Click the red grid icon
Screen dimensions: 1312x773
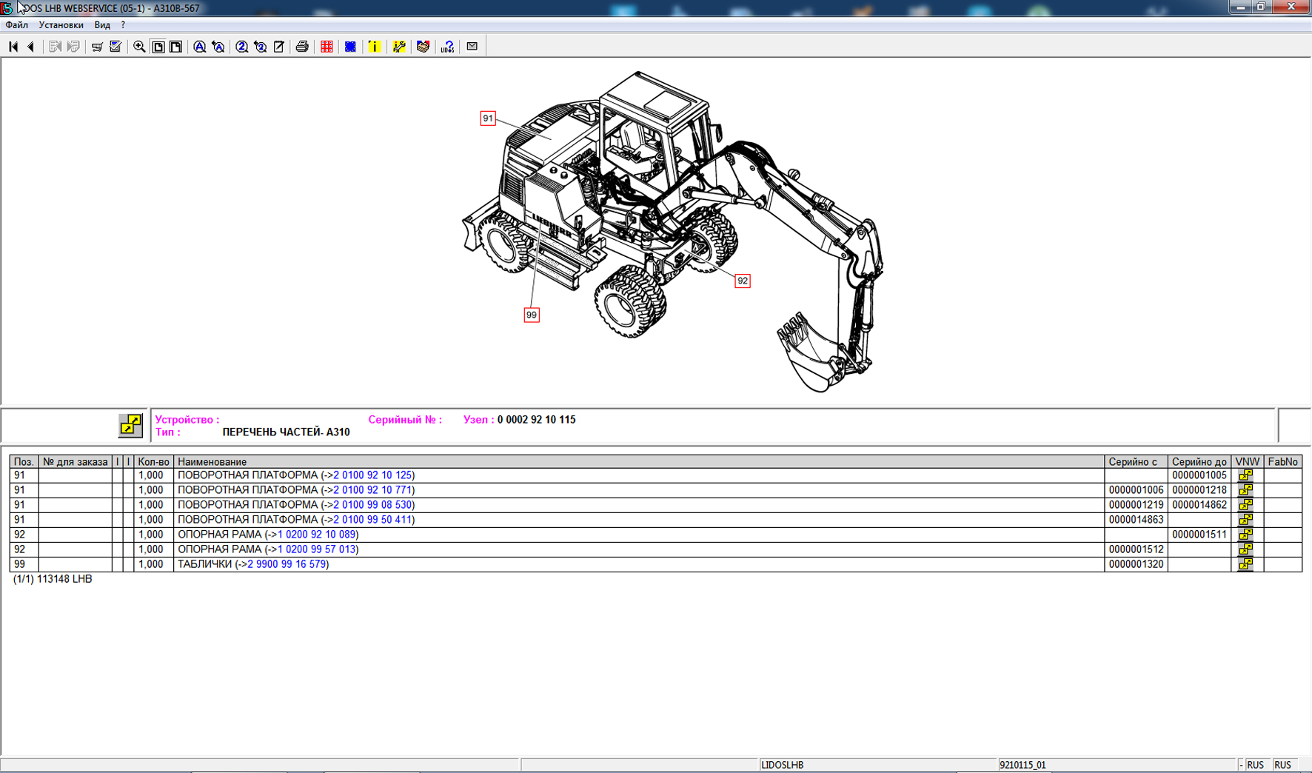click(x=327, y=47)
